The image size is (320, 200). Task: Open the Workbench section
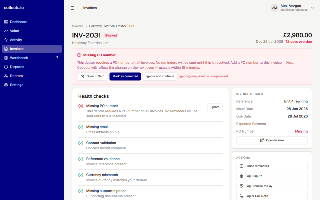click(32, 58)
